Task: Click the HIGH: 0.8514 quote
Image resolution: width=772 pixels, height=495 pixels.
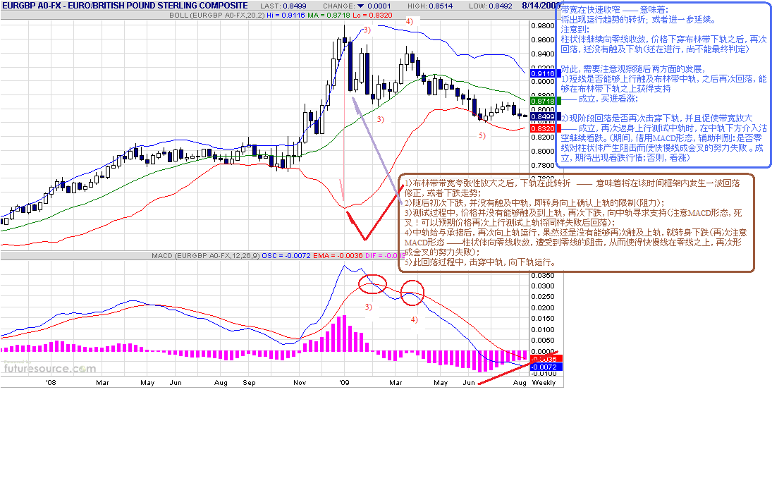Action: tap(430, 6)
